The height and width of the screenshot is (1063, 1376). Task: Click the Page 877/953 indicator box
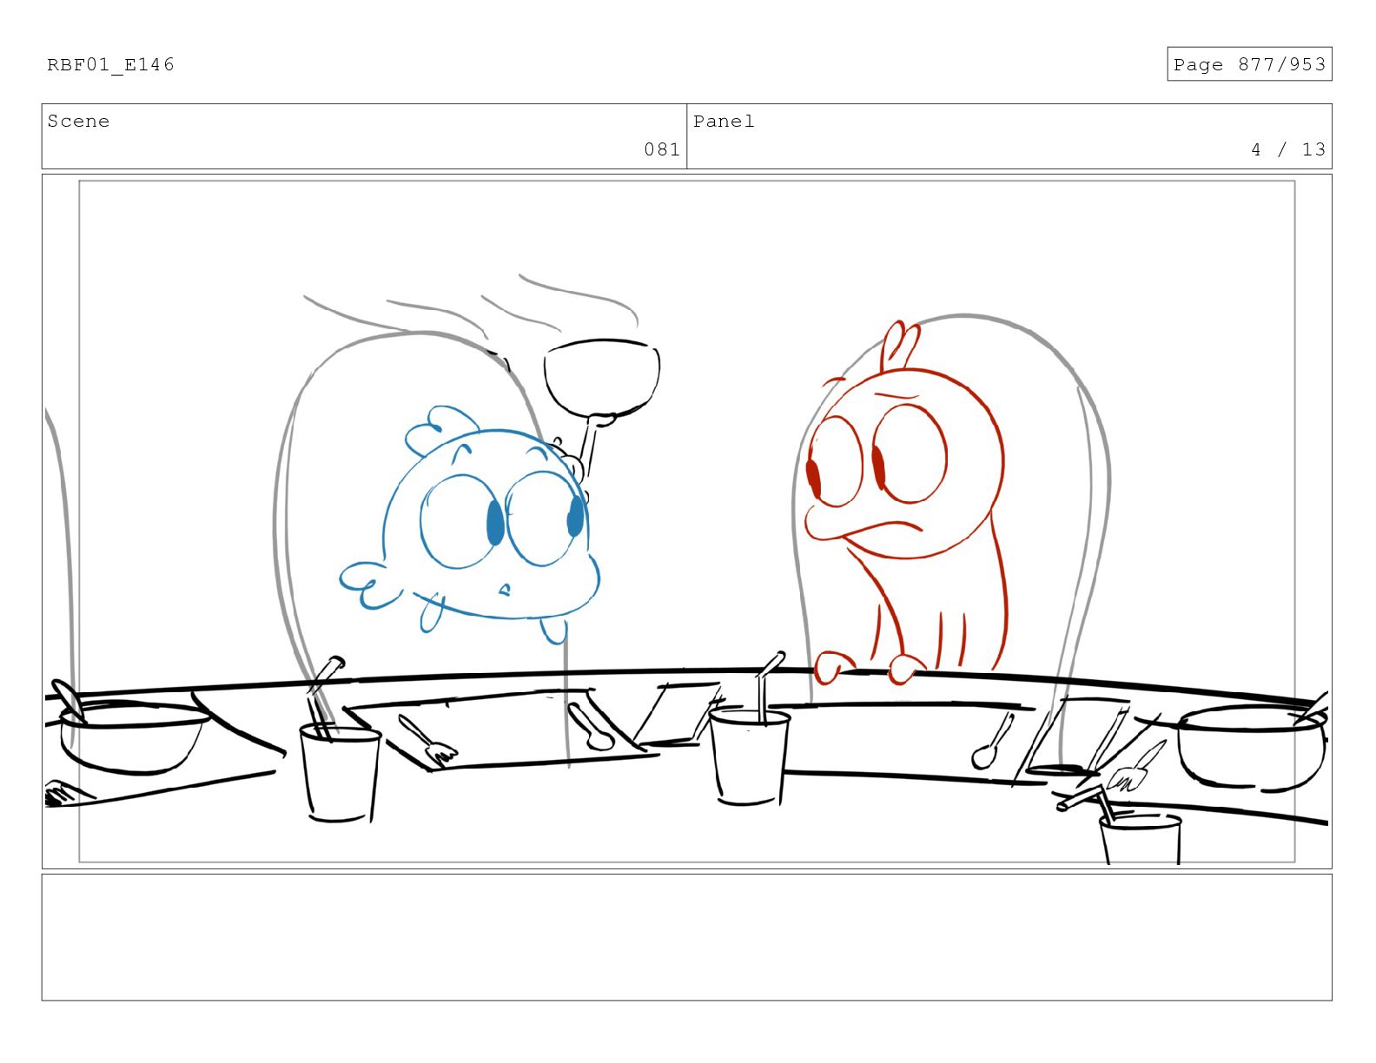coord(1249,64)
